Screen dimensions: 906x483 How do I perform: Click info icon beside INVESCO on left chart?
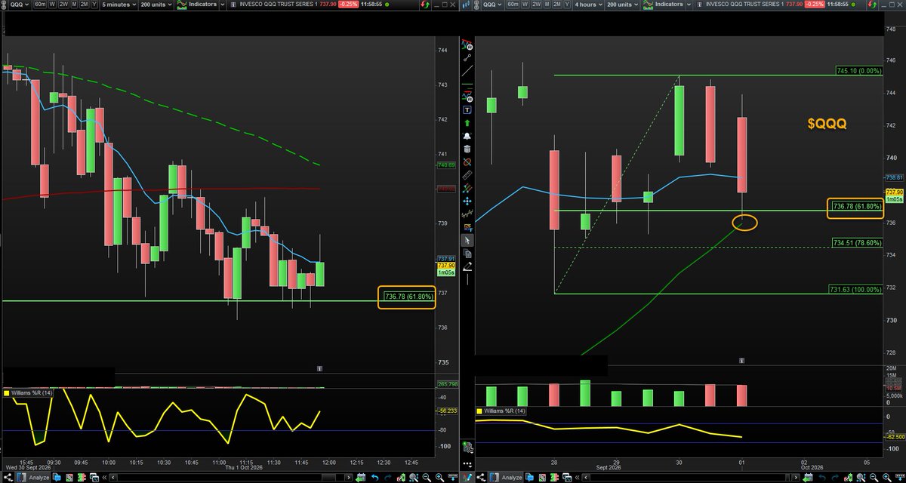(x=233, y=5)
